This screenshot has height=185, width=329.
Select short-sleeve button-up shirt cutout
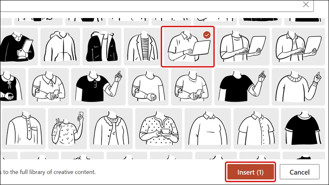(x=256, y=129)
